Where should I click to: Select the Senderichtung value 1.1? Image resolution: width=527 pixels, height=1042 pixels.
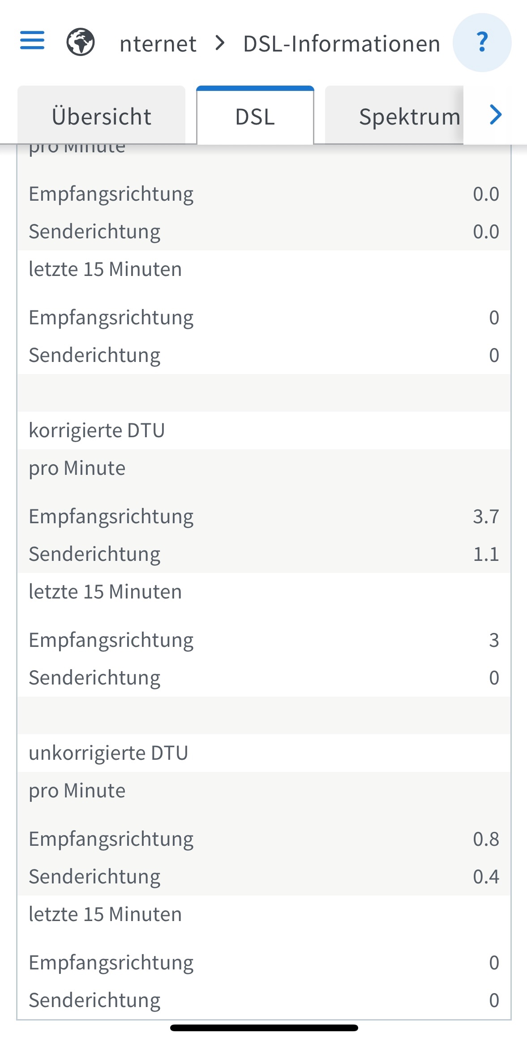point(486,554)
